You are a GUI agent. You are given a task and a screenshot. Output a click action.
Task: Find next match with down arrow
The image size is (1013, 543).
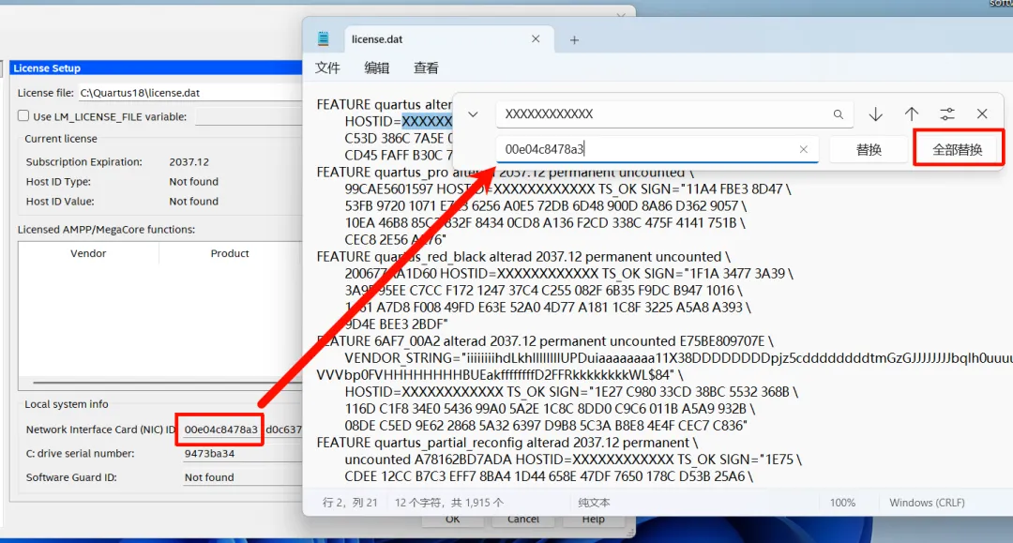(875, 114)
